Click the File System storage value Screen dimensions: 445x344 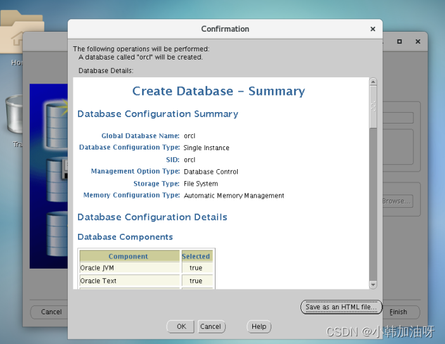pos(201,184)
